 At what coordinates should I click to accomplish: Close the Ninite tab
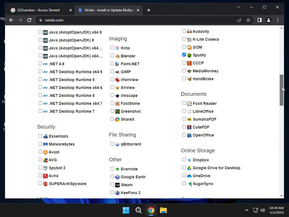[x=138, y=10]
